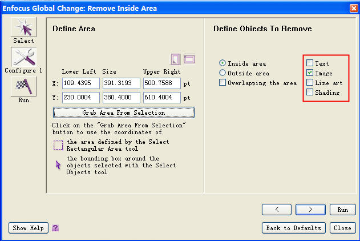Click the Lower Left X field 109.4395

[81, 83]
